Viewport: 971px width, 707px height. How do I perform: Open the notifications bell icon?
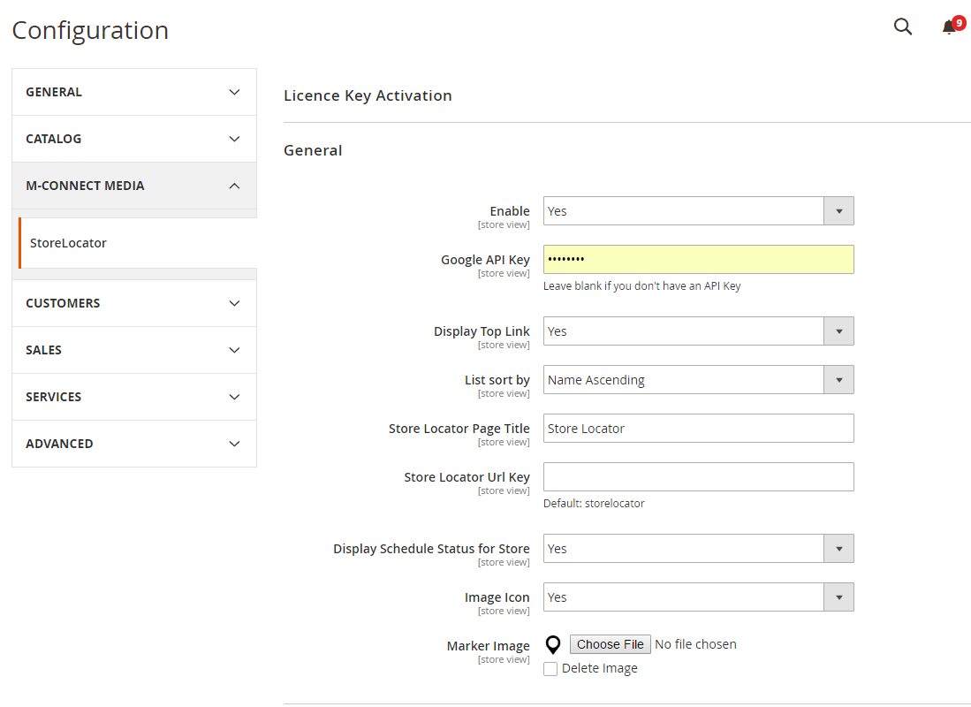tap(950, 27)
